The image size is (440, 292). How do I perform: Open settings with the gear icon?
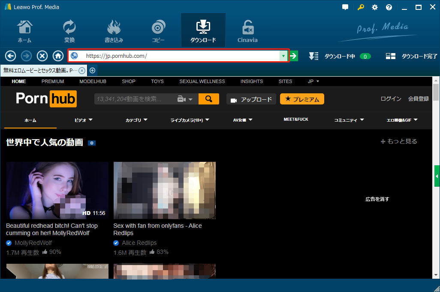[375, 7]
